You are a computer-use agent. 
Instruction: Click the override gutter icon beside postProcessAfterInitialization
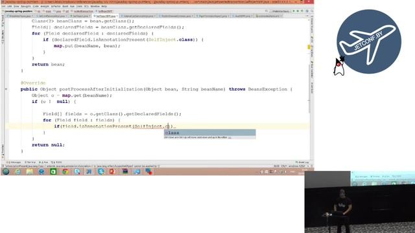click(6, 89)
